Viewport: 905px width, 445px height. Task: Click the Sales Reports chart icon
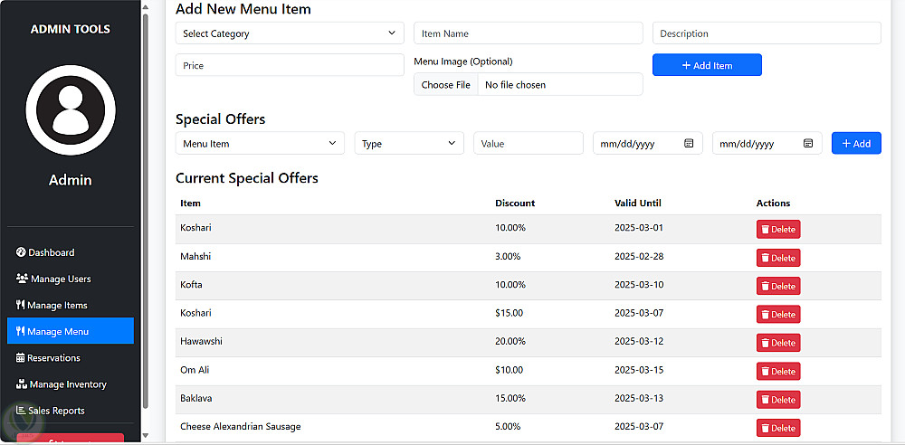[x=21, y=411]
